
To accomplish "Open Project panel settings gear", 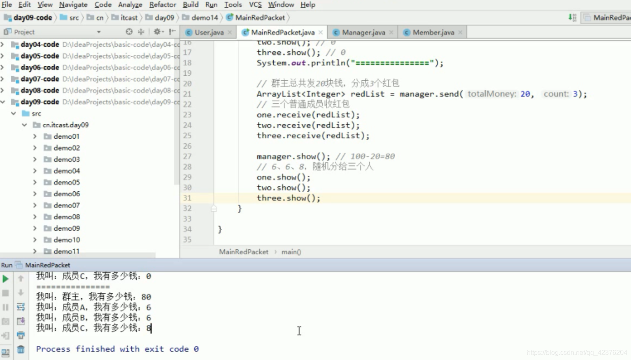I will click(x=158, y=32).
